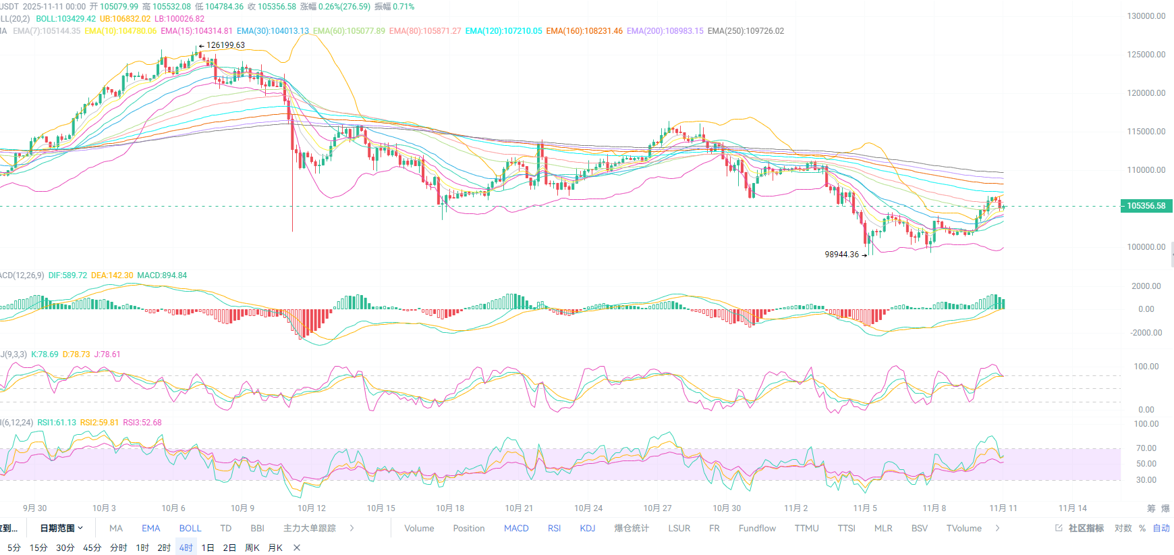The width and height of the screenshot is (1174, 555).
Task: Select the 周K weekly timeframe
Action: [252, 548]
